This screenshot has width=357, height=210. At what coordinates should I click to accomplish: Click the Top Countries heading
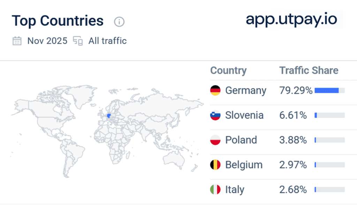(58, 21)
